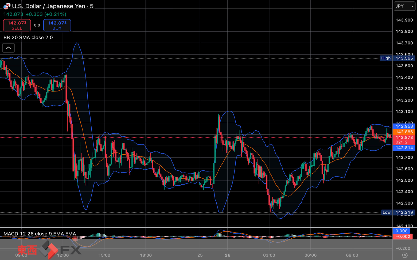Click the 18:00 time axis label
This screenshot has width=417, height=260.
click(x=146, y=255)
